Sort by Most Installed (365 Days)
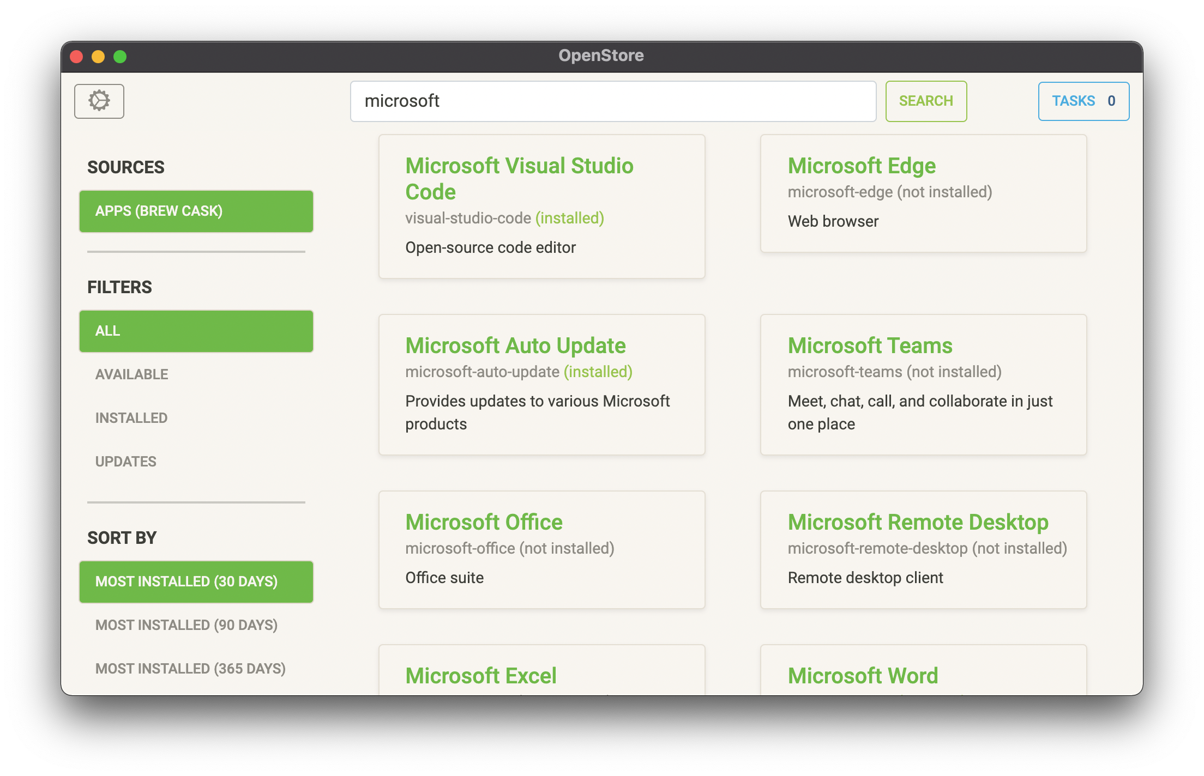 [x=190, y=669]
